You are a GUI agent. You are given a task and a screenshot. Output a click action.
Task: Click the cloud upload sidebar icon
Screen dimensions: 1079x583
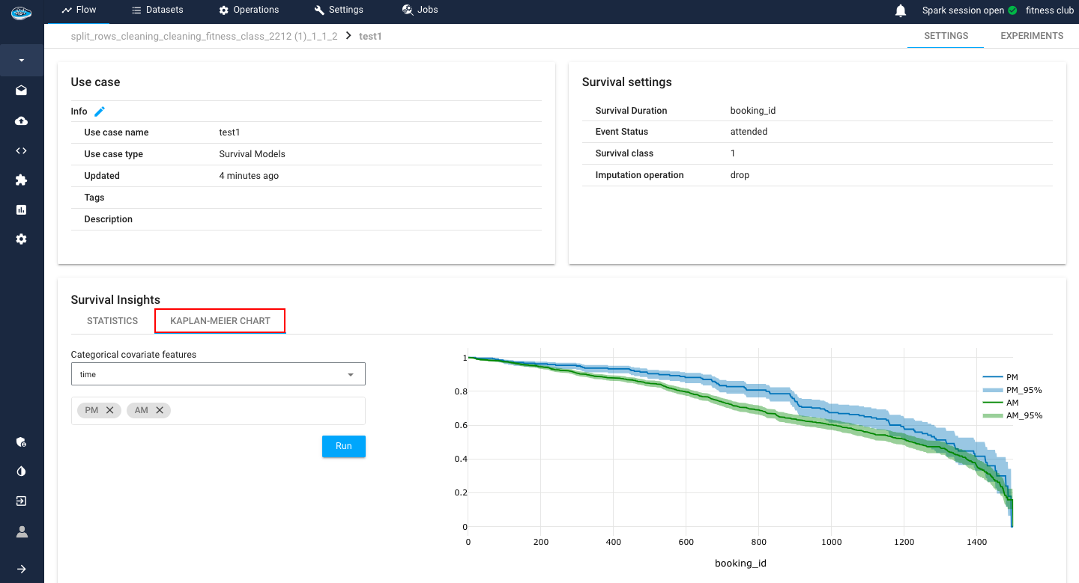(22, 120)
